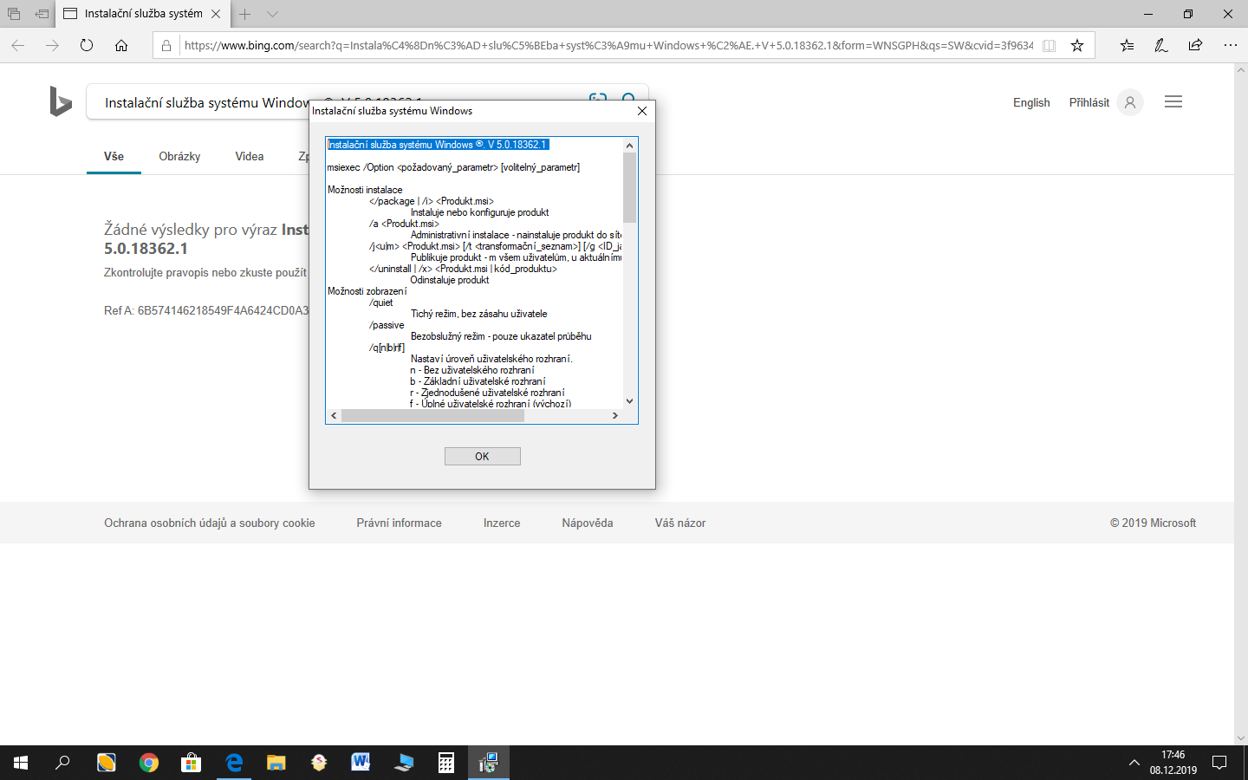
Task: Click the vertical scrollbar thumb in the dialog
Action: click(630, 188)
